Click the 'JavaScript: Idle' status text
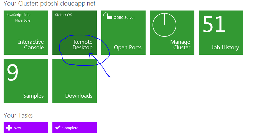The image size is (254, 133). (18, 15)
